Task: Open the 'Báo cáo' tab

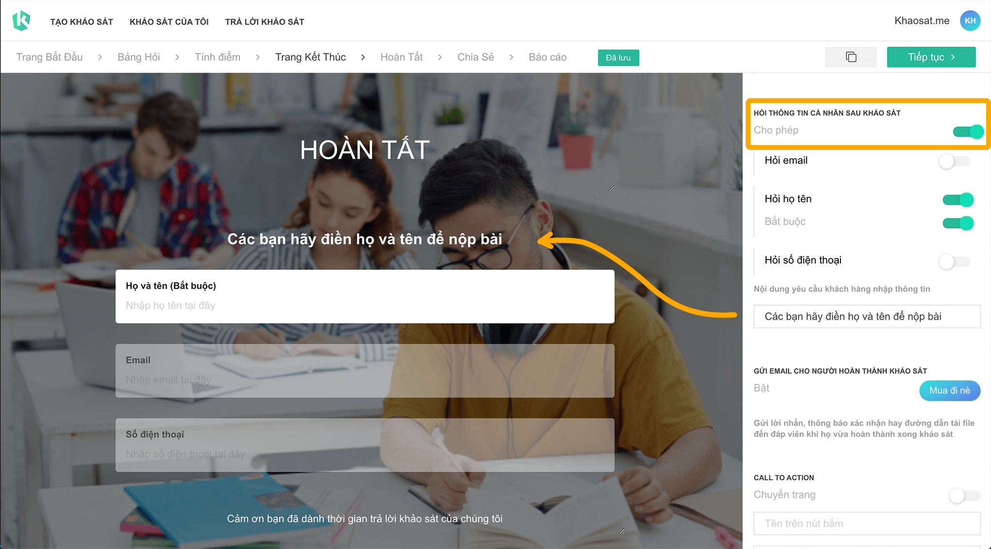Action: pyautogui.click(x=547, y=57)
